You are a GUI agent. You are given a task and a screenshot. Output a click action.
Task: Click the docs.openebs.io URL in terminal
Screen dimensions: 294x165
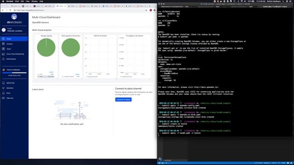point(206,87)
